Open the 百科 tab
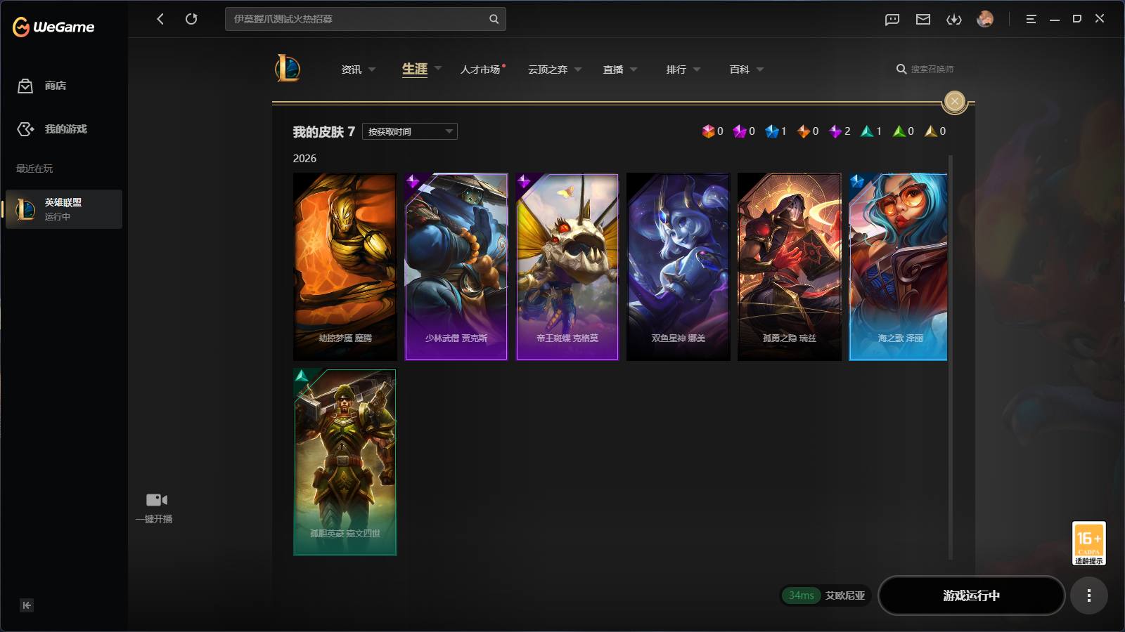 pyautogui.click(x=740, y=70)
